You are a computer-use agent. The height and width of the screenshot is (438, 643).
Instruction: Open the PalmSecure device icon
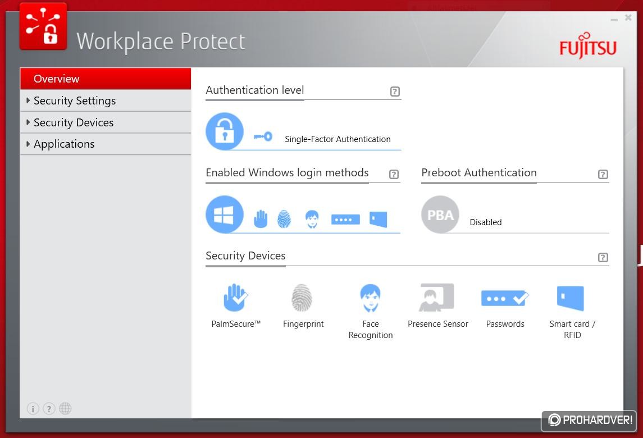click(236, 297)
